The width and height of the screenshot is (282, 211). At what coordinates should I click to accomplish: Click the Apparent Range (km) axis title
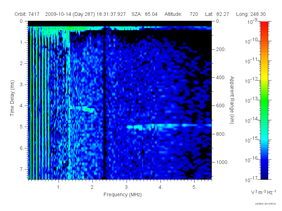pos(232,100)
